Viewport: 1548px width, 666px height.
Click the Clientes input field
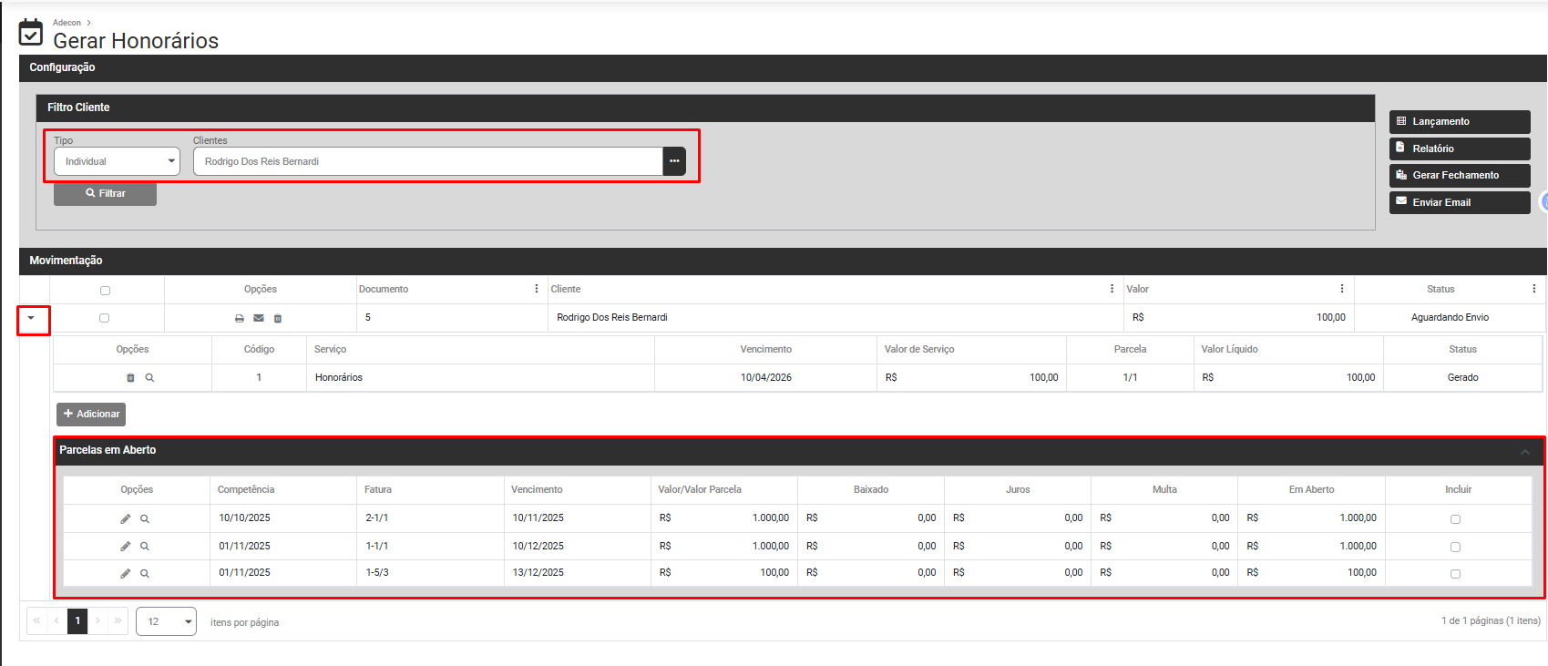[428, 161]
